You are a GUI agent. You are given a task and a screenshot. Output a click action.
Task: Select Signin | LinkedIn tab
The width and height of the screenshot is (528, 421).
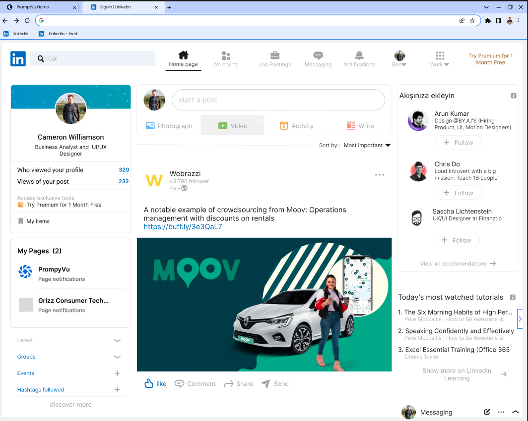pyautogui.click(x=124, y=7)
